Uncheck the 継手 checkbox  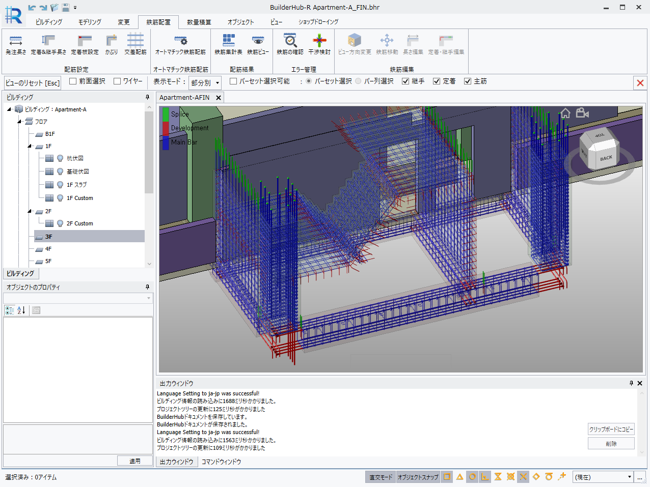[405, 81]
